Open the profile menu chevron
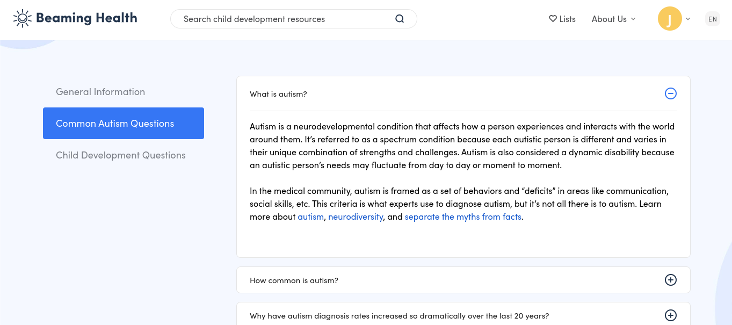The height and width of the screenshot is (325, 732). coord(688,19)
